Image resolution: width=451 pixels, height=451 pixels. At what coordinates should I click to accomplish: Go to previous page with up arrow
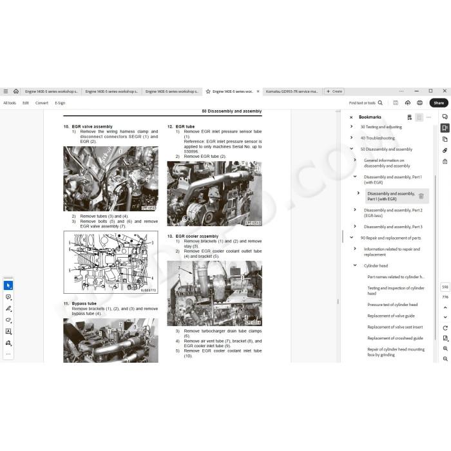[x=445, y=307]
